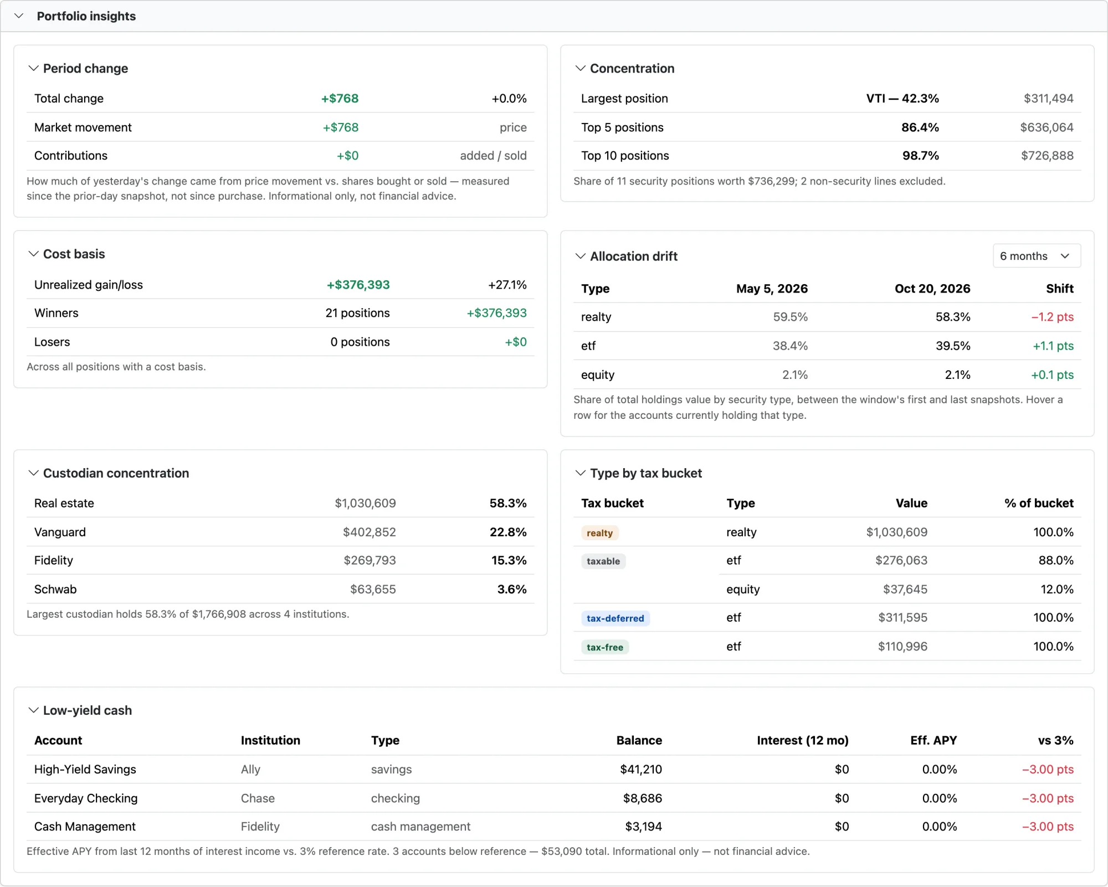This screenshot has height=887, width=1108.
Task: Collapse the Allocation drift panel
Action: click(x=580, y=256)
